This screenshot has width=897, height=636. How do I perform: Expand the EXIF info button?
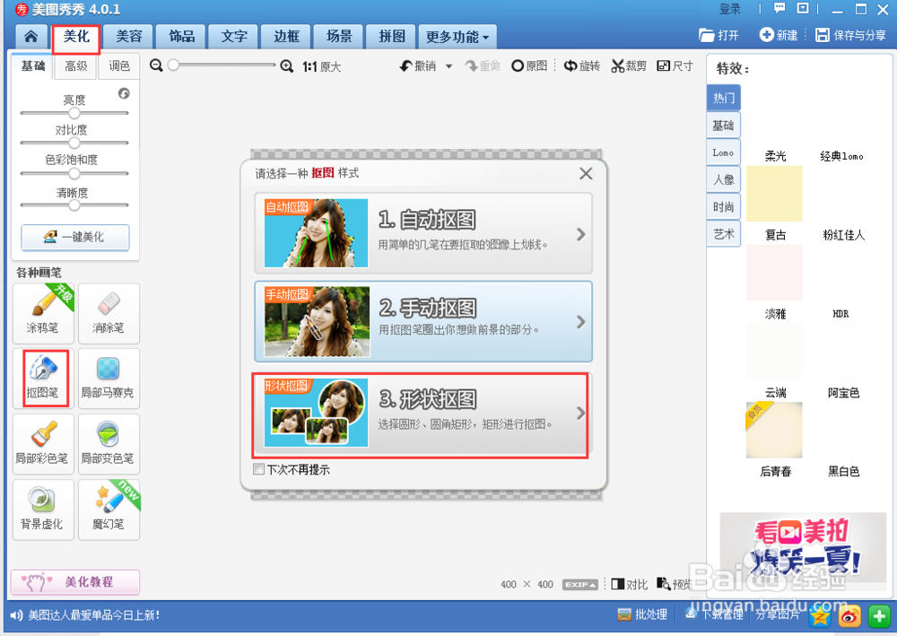(580, 585)
